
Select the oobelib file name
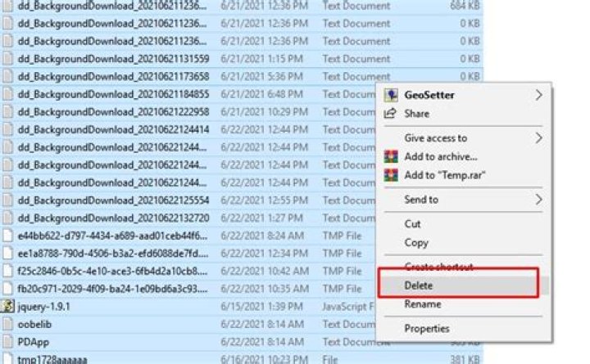coord(34,324)
